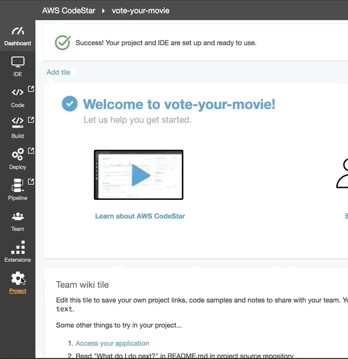Click the vote-your-movie breadcrumb
This screenshot has height=359, width=348.
[140, 10]
